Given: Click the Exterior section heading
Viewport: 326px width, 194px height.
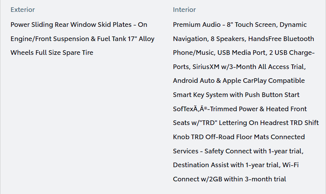Looking at the screenshot, I should coord(23,10).
